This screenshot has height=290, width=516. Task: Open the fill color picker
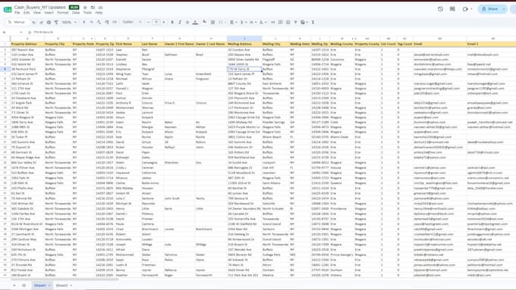[x=204, y=22]
